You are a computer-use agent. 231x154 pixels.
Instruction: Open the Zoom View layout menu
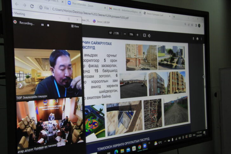75,26
